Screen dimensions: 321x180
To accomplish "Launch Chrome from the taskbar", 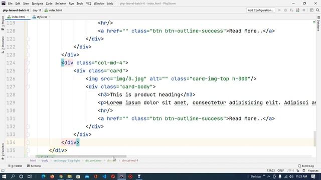I will click(x=61, y=176).
